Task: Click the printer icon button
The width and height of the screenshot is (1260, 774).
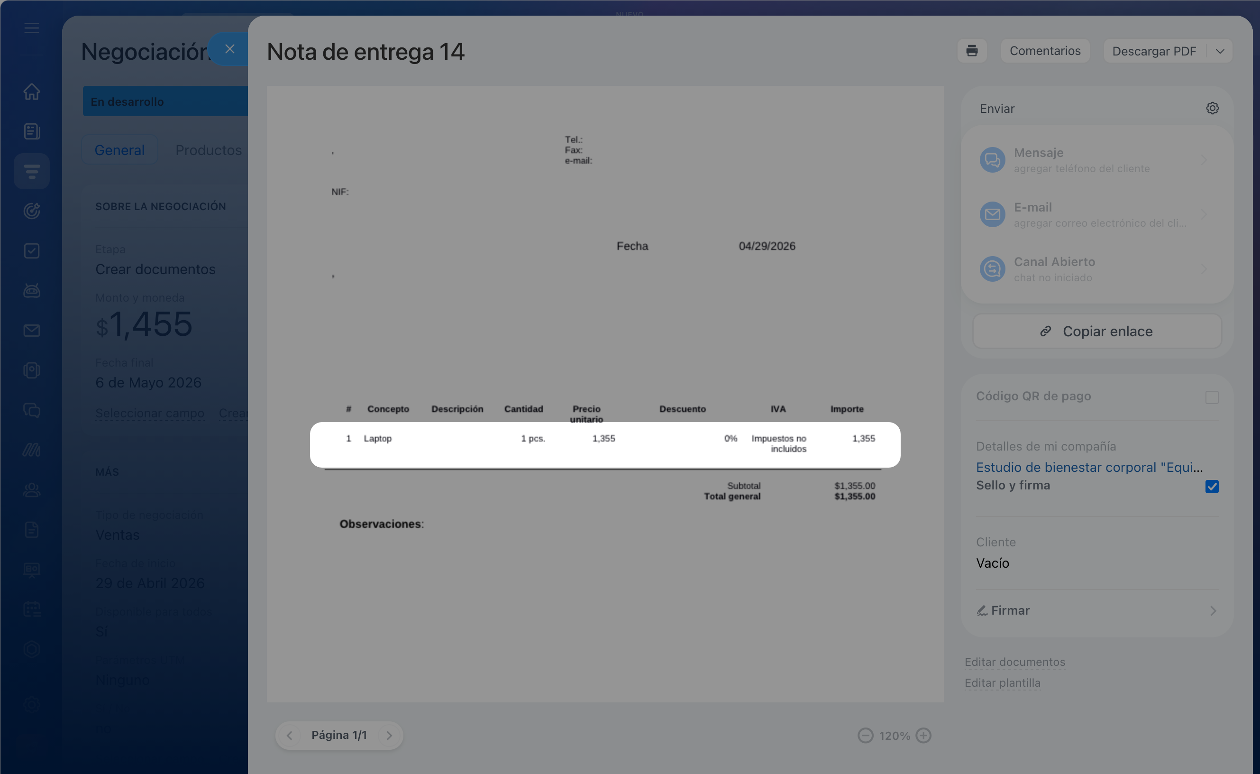Action: pos(971,51)
